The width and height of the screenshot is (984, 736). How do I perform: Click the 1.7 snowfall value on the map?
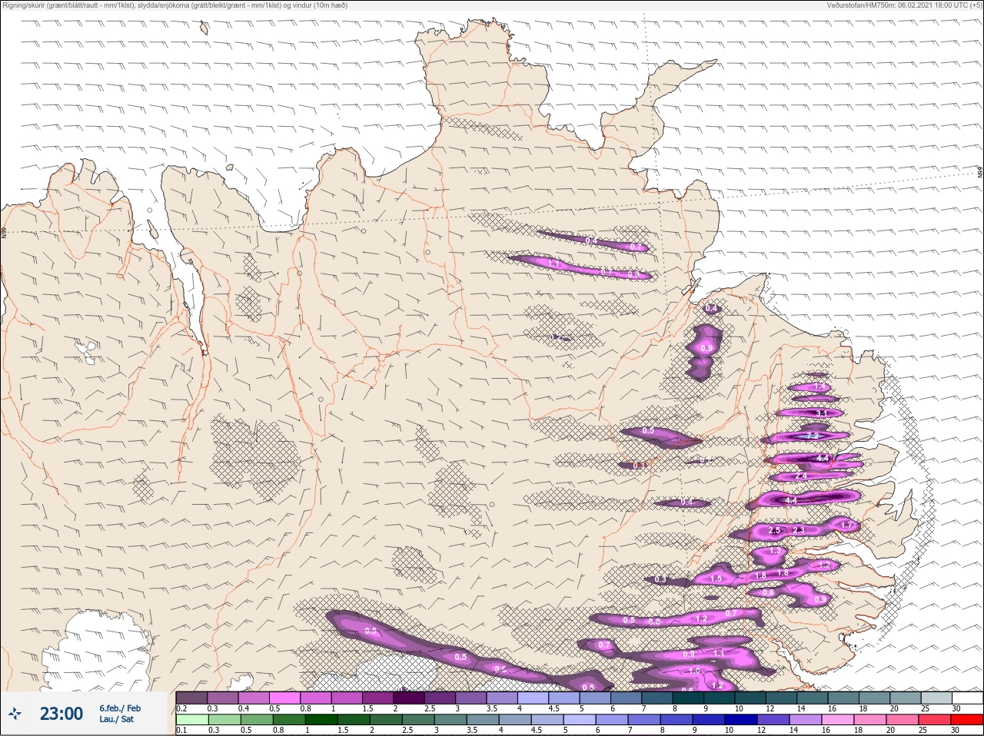point(848,525)
